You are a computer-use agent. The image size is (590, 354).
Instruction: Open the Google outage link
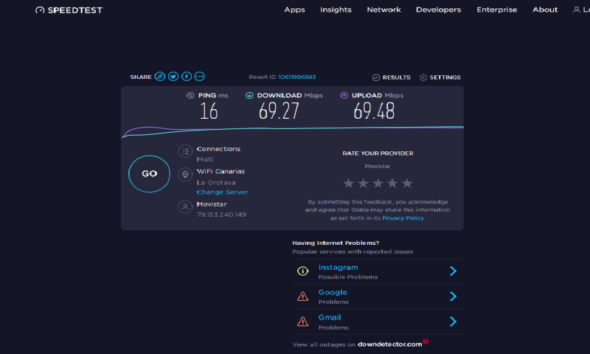pos(333,292)
